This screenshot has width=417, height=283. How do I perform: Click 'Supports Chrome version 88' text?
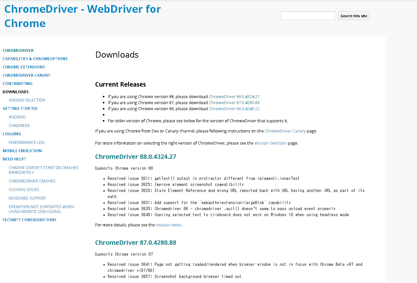click(x=124, y=168)
